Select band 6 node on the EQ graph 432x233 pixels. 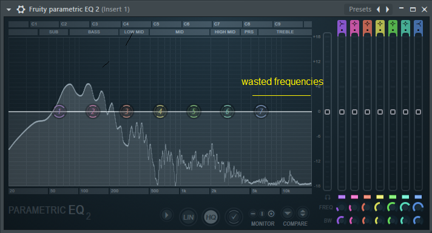(228, 111)
